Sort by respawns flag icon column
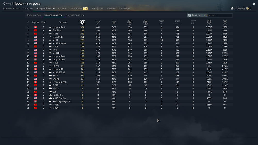258x145 pixels. 130,22
